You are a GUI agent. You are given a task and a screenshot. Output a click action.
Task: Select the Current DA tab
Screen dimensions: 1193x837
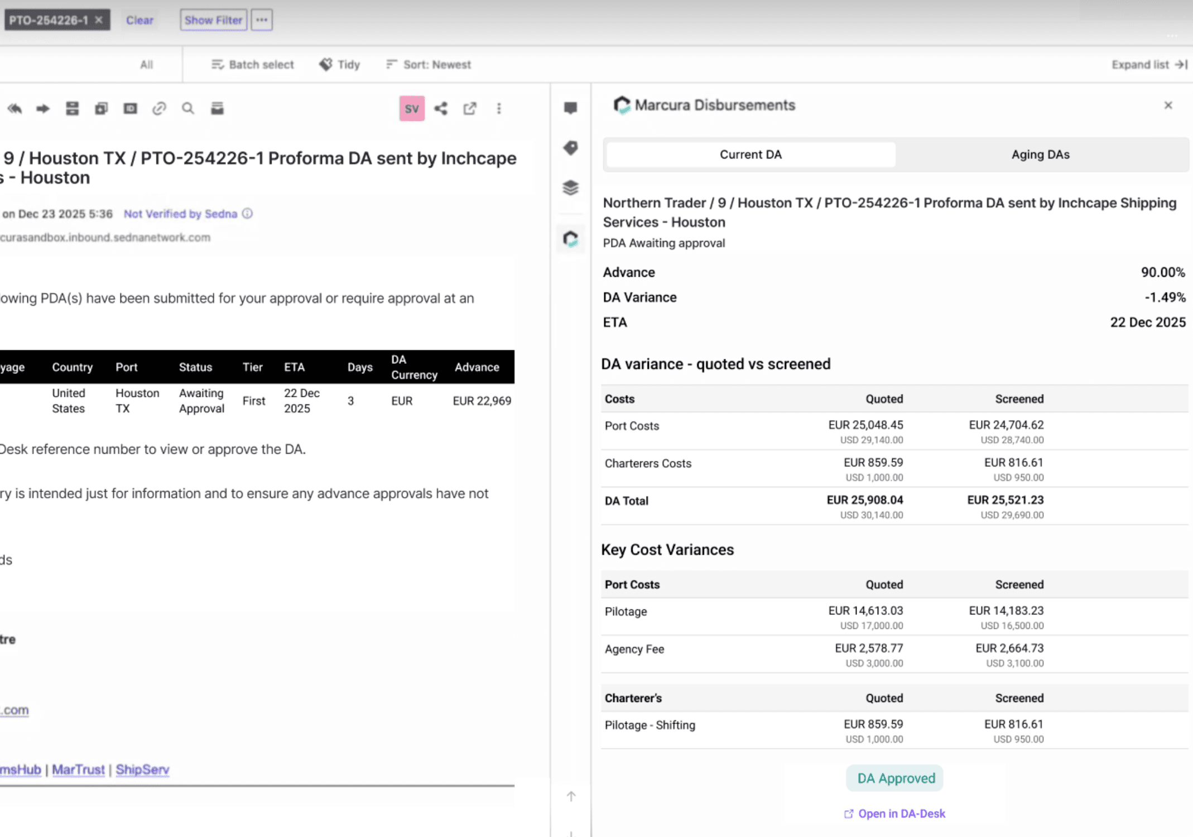point(751,155)
